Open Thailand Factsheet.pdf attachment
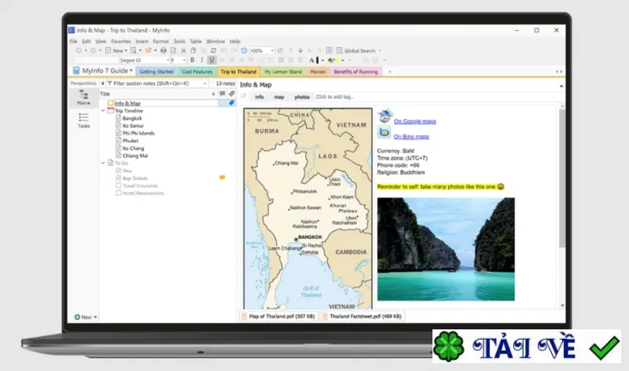Viewport: 629px width, 371px height. coord(362,316)
